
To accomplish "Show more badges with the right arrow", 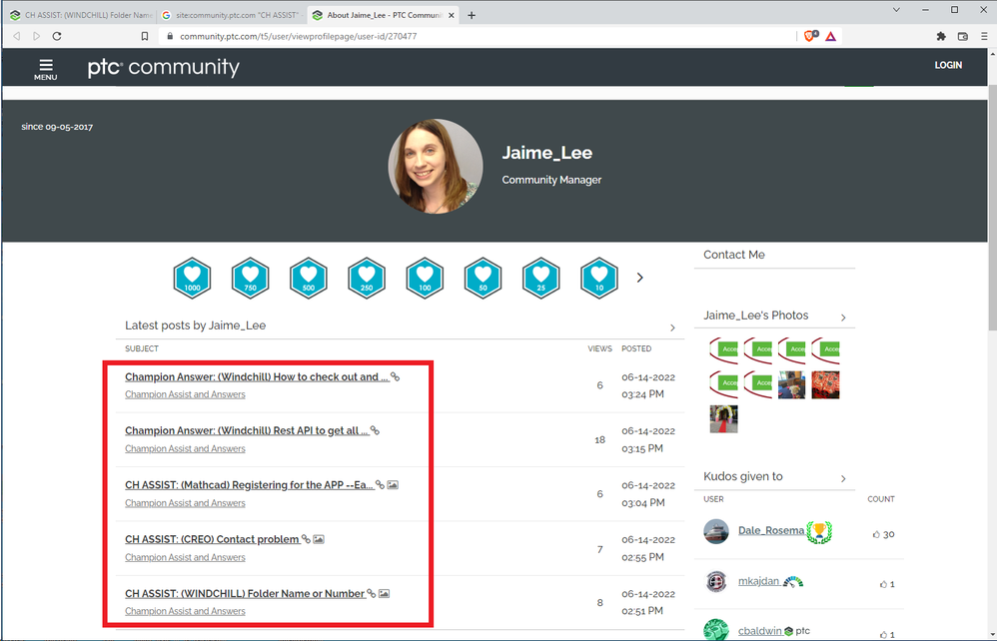I will coord(640,278).
